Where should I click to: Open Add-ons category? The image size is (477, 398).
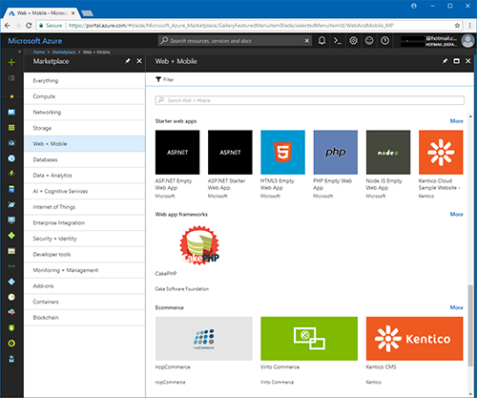[x=85, y=285]
